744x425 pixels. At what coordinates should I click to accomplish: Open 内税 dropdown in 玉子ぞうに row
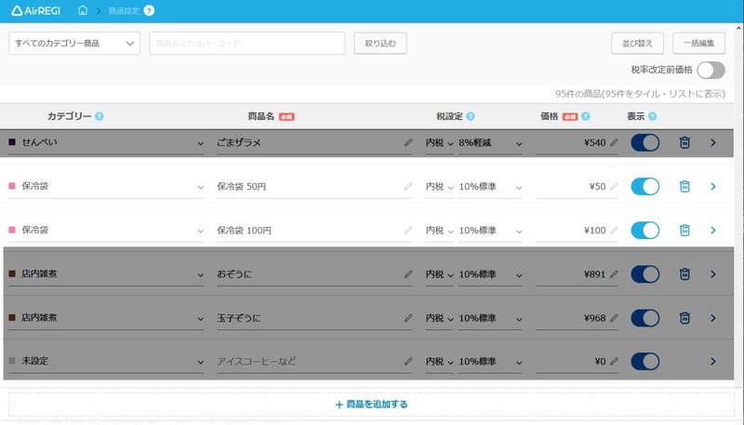coord(439,318)
